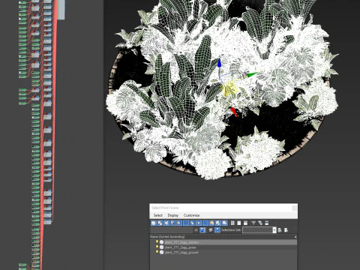Toggle lightbulb visibility of plant_777_Zagg_grass

[157, 247]
